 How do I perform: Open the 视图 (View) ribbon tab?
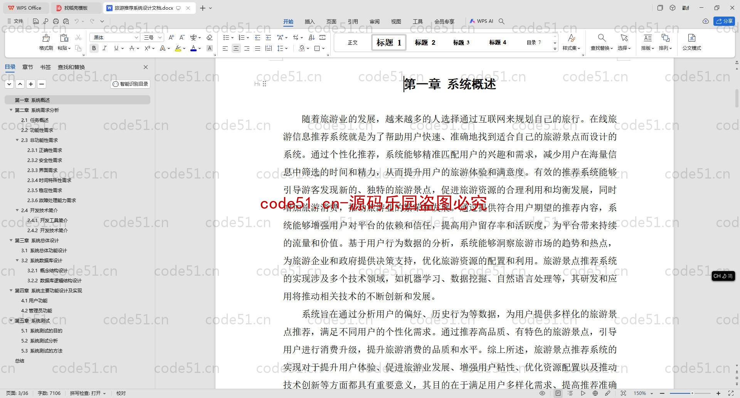[396, 22]
